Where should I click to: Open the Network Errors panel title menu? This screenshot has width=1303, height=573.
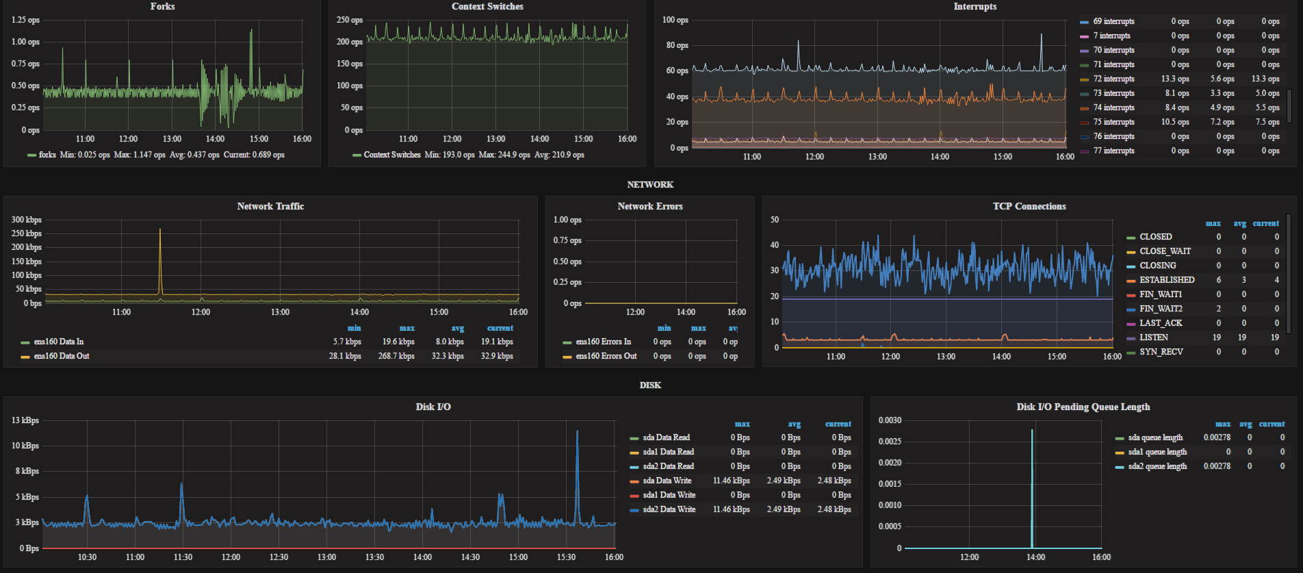(x=650, y=206)
